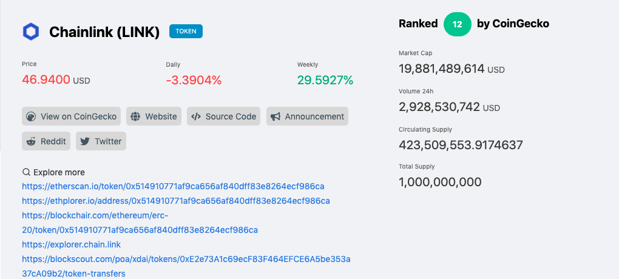Click the magnifier icon beside Explore more
The height and width of the screenshot is (279, 619).
(27, 172)
